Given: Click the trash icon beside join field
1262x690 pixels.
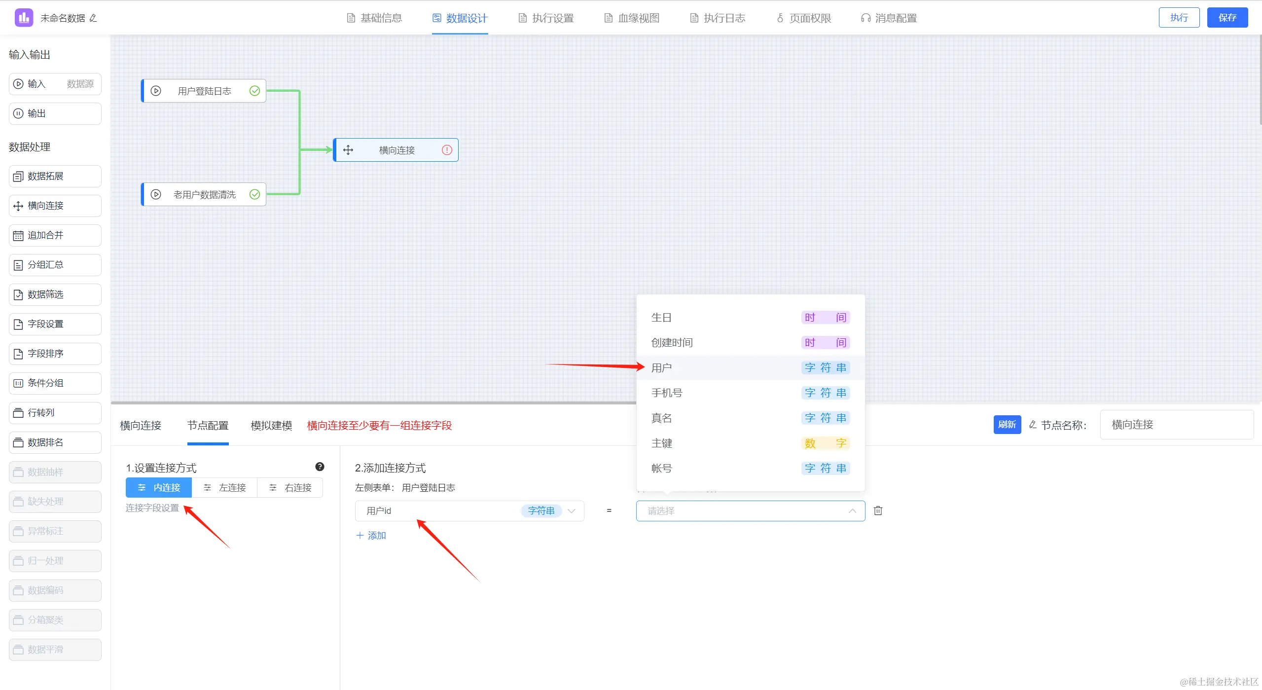Looking at the screenshot, I should (878, 510).
